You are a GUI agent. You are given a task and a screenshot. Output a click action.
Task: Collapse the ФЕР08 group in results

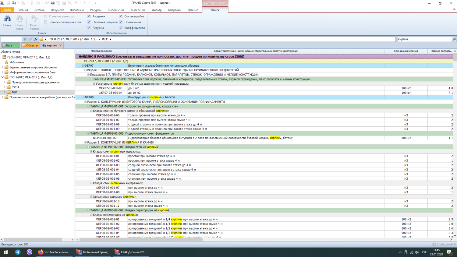coord(83,97)
